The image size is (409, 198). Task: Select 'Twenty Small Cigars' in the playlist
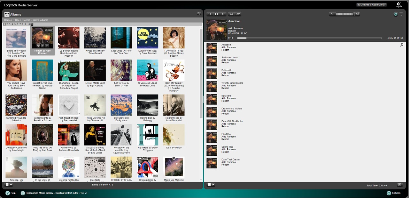pos(232,83)
